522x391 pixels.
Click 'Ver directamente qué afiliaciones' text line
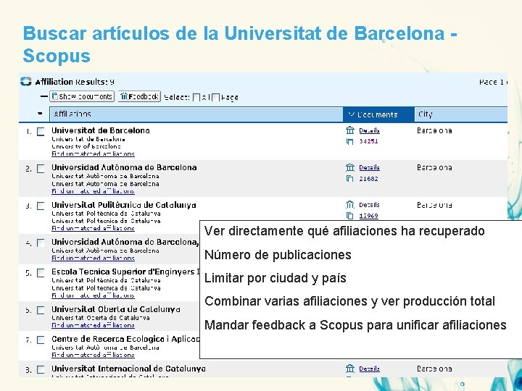coord(344,231)
